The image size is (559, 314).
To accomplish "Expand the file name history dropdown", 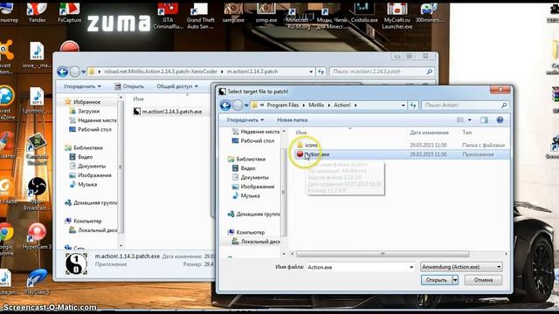I will [411, 267].
